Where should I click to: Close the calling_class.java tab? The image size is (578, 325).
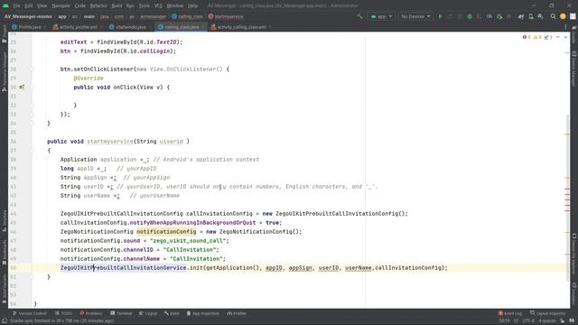202,27
